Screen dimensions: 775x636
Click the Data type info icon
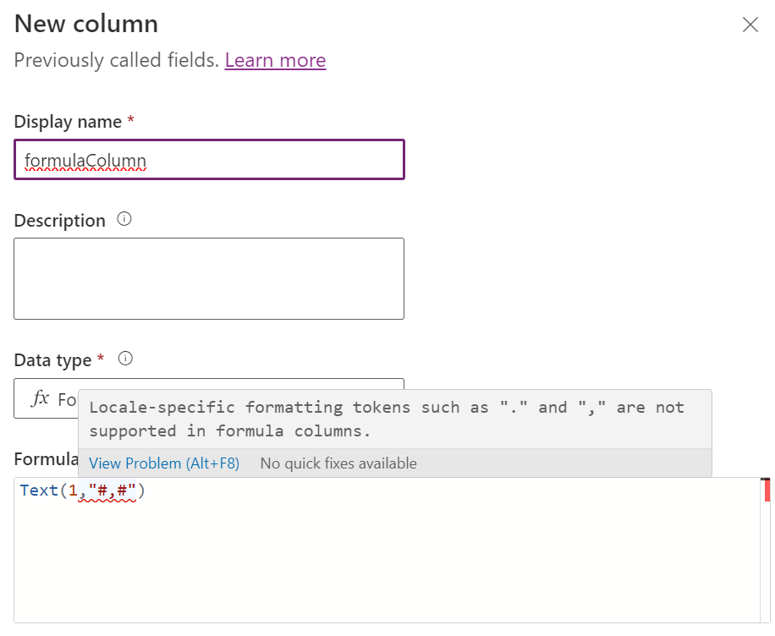124,359
